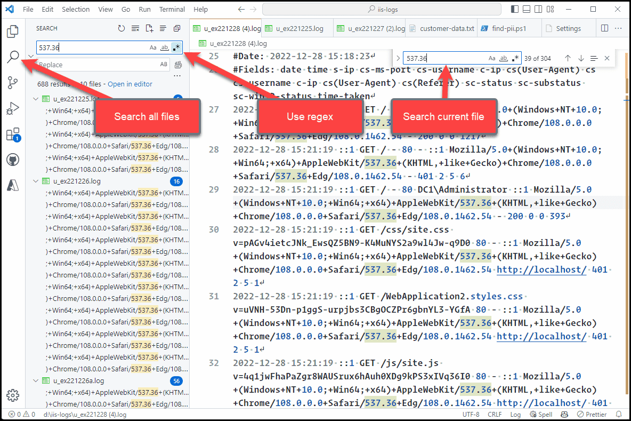Open New Search Editor from the Search panel
The height and width of the screenshot is (421, 631).
coord(149,28)
